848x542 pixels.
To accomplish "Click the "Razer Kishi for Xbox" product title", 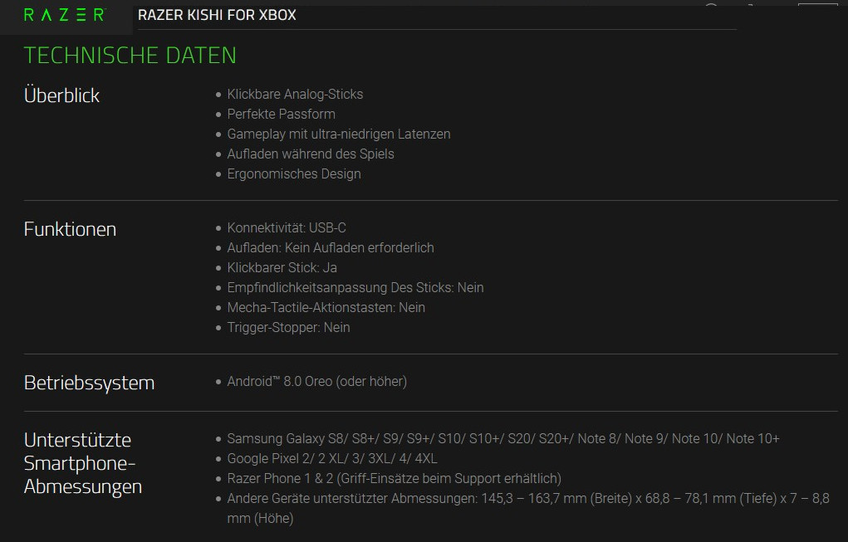I will pos(217,15).
